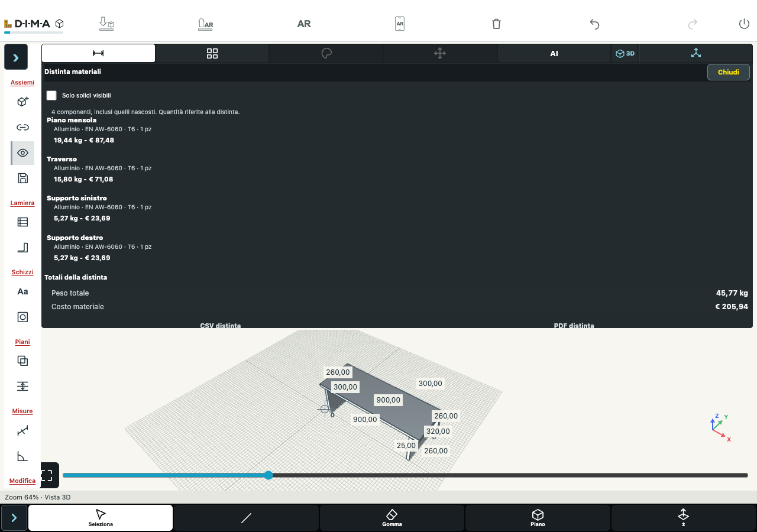
Task: Select the Supporto destro component row
Action: tap(397, 248)
